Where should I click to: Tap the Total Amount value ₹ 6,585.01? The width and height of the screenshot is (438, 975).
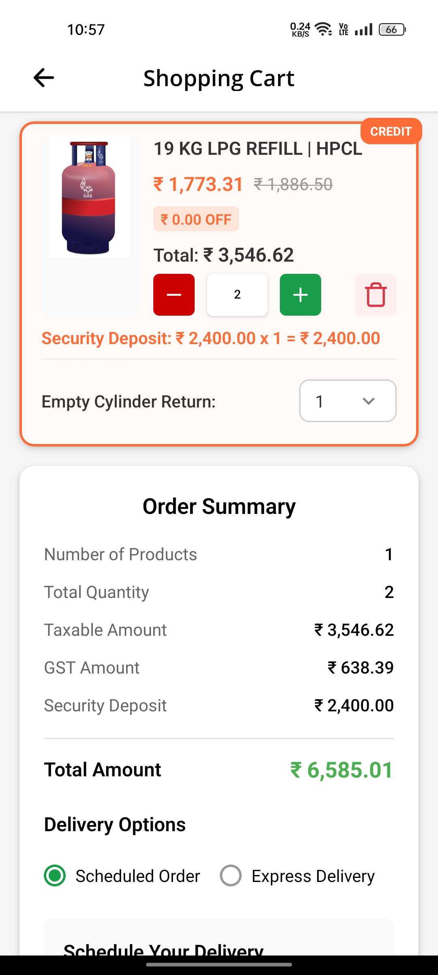pyautogui.click(x=341, y=770)
